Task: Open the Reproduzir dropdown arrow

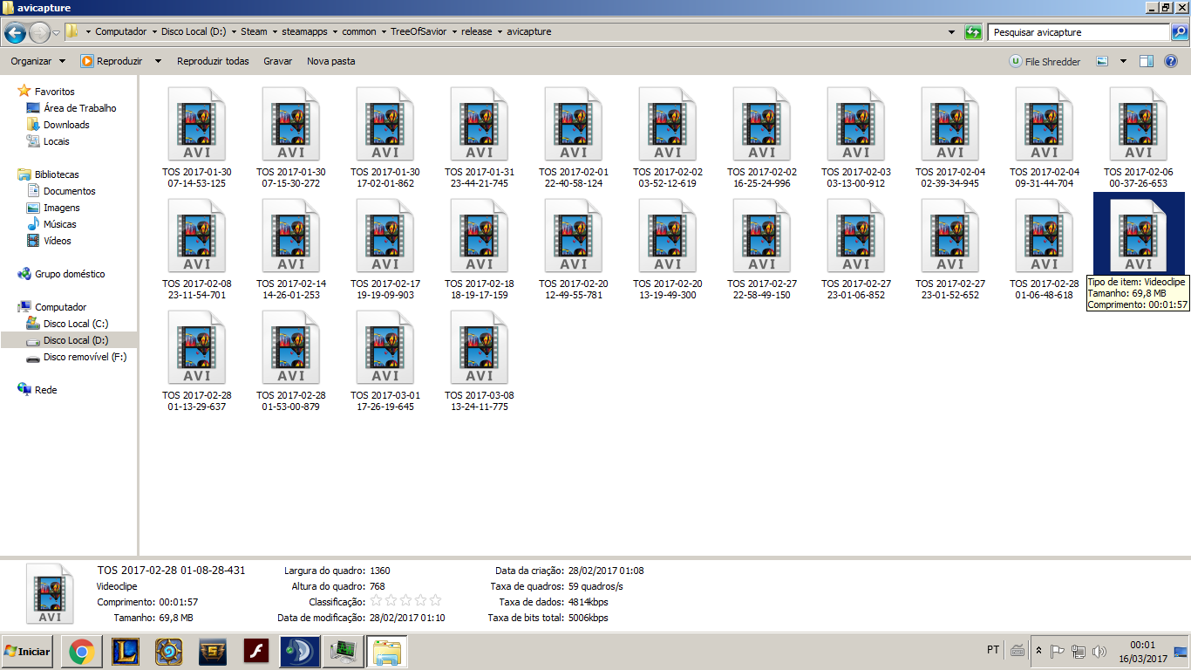Action: [x=158, y=61]
